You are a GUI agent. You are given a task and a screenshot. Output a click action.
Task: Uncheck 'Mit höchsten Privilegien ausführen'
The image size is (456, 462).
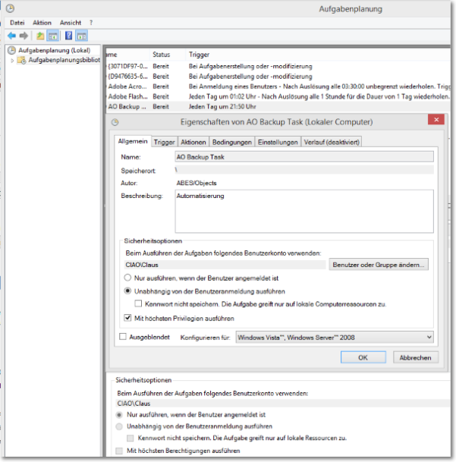coord(127,318)
